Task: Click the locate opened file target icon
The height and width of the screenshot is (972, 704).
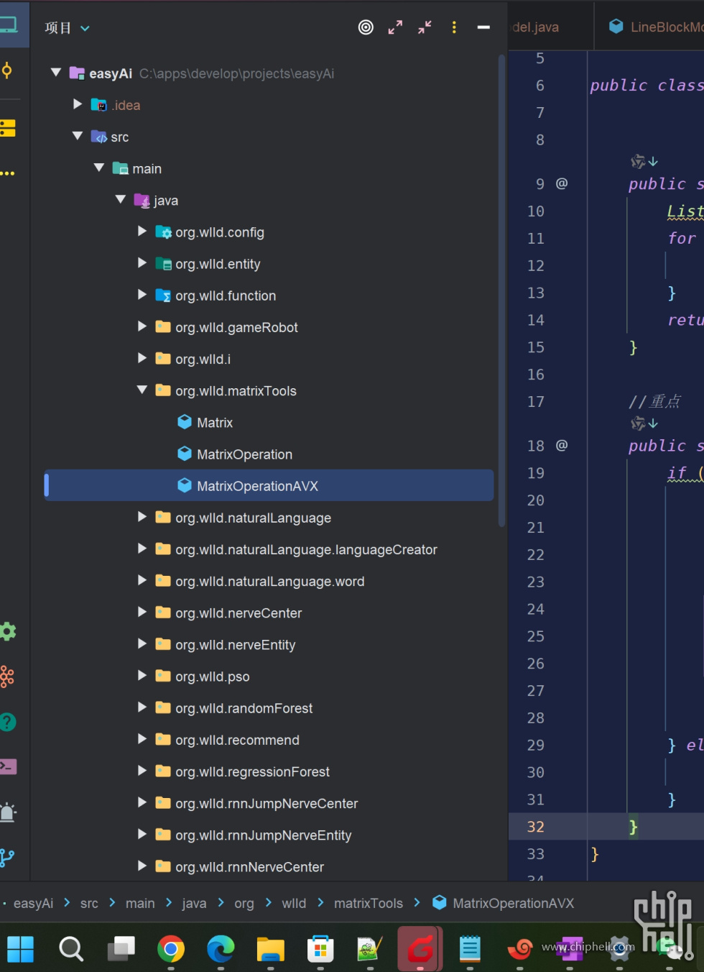Action: point(366,27)
